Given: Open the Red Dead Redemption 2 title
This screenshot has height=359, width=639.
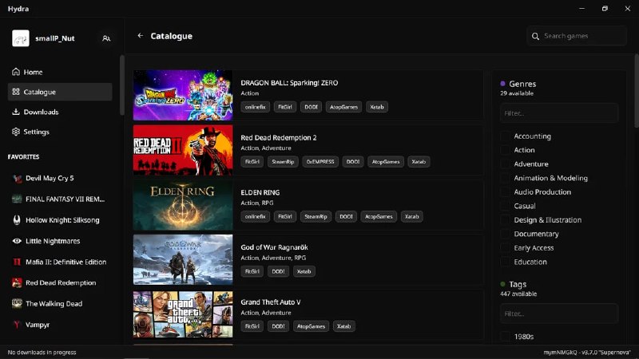Looking at the screenshot, I should point(279,137).
